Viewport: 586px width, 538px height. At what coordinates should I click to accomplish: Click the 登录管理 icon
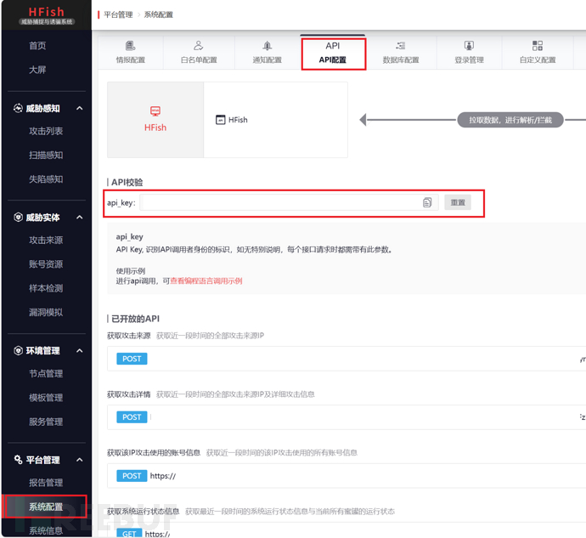tap(469, 46)
